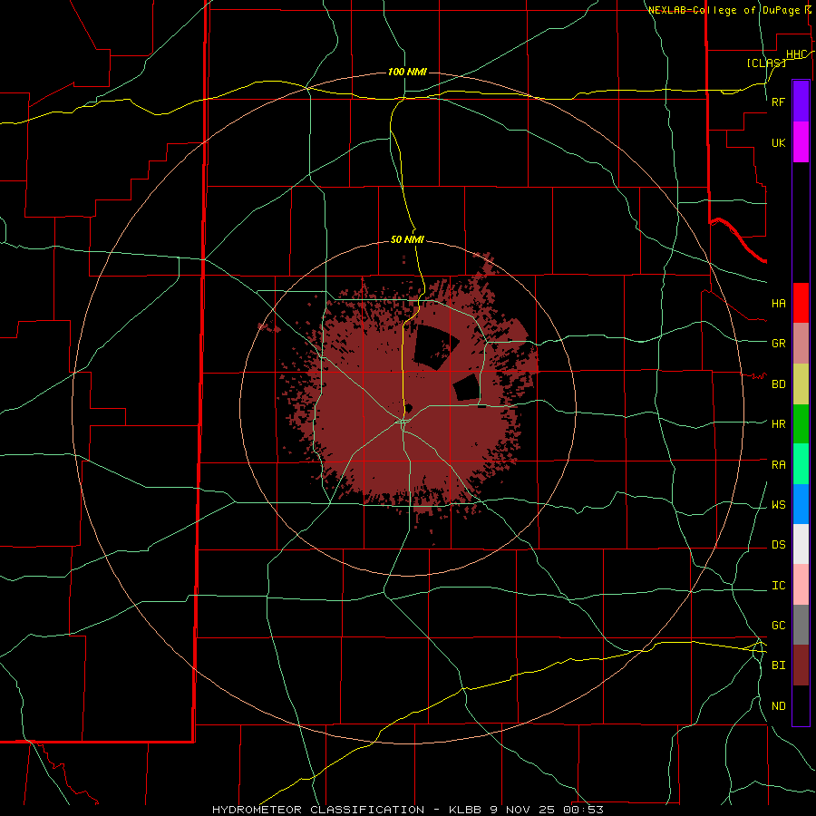Click the HYDROMETEOR CLASSIFICATION title text
This screenshot has width=816, height=816.
coord(318,810)
